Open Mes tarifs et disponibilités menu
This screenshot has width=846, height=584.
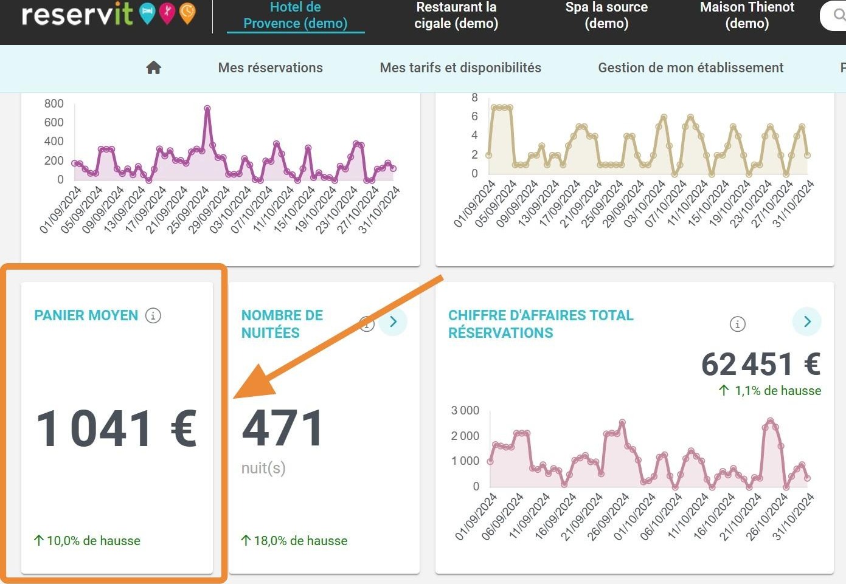click(460, 67)
